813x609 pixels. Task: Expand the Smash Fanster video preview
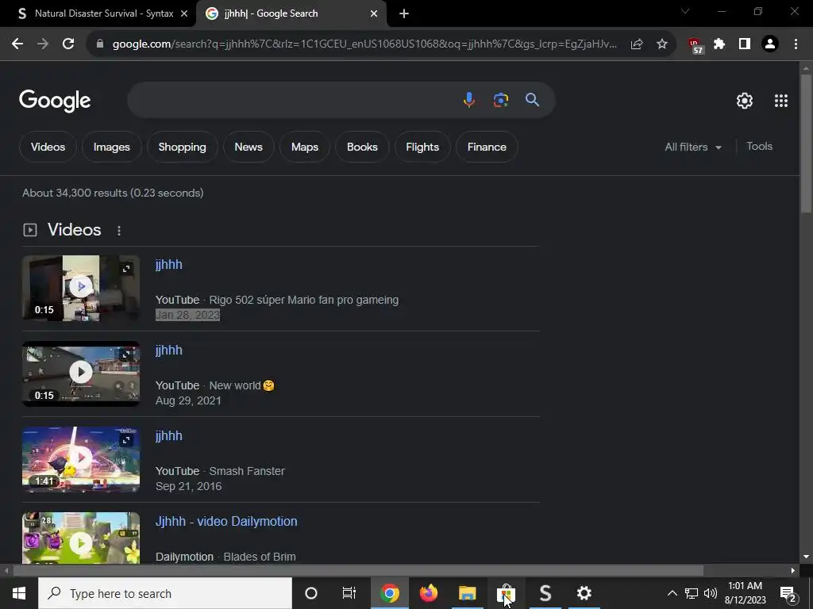click(x=126, y=439)
